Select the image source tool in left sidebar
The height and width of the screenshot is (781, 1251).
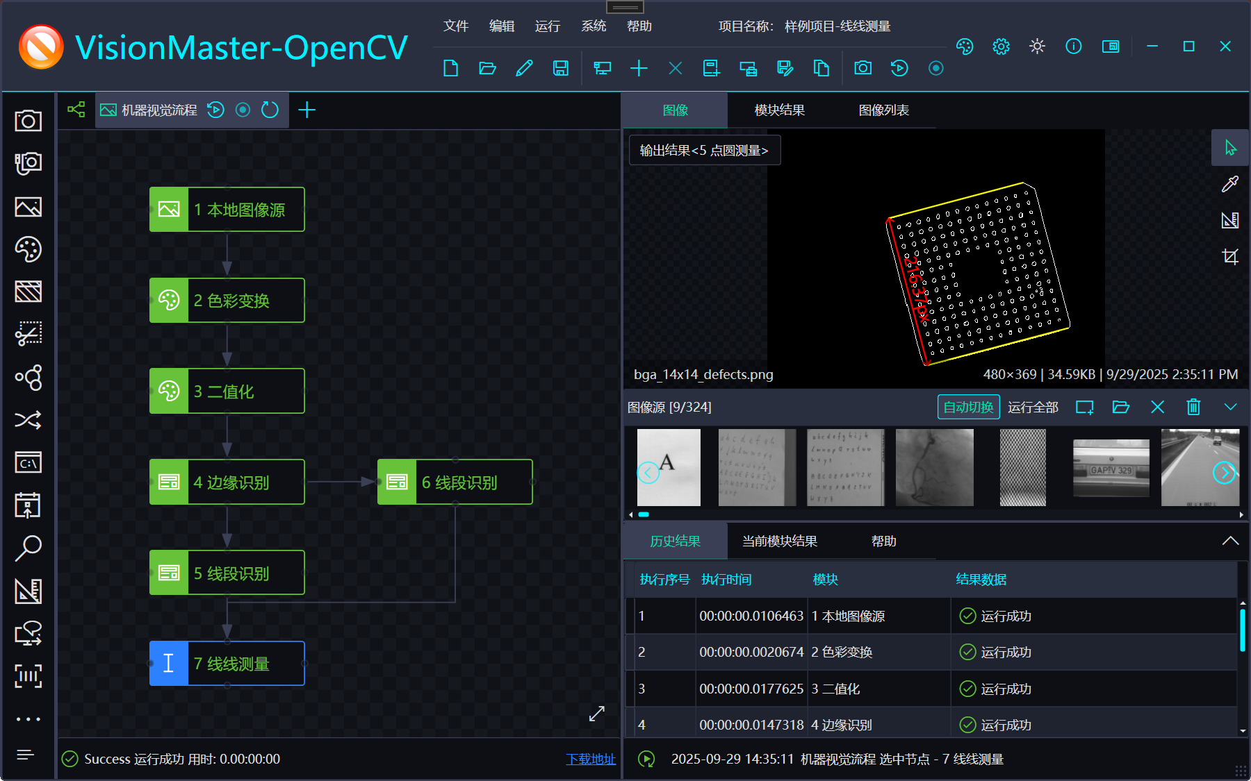click(28, 207)
